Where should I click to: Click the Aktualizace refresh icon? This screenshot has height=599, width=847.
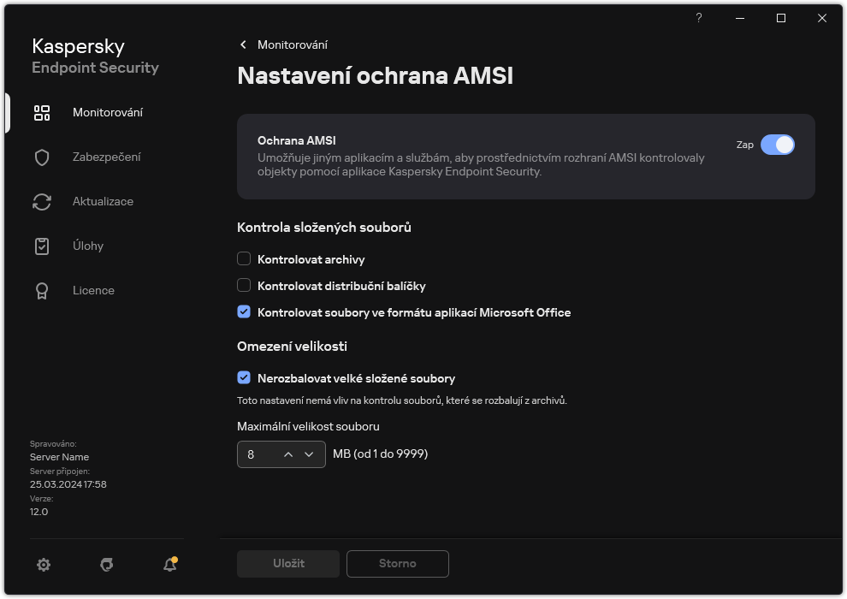[42, 202]
